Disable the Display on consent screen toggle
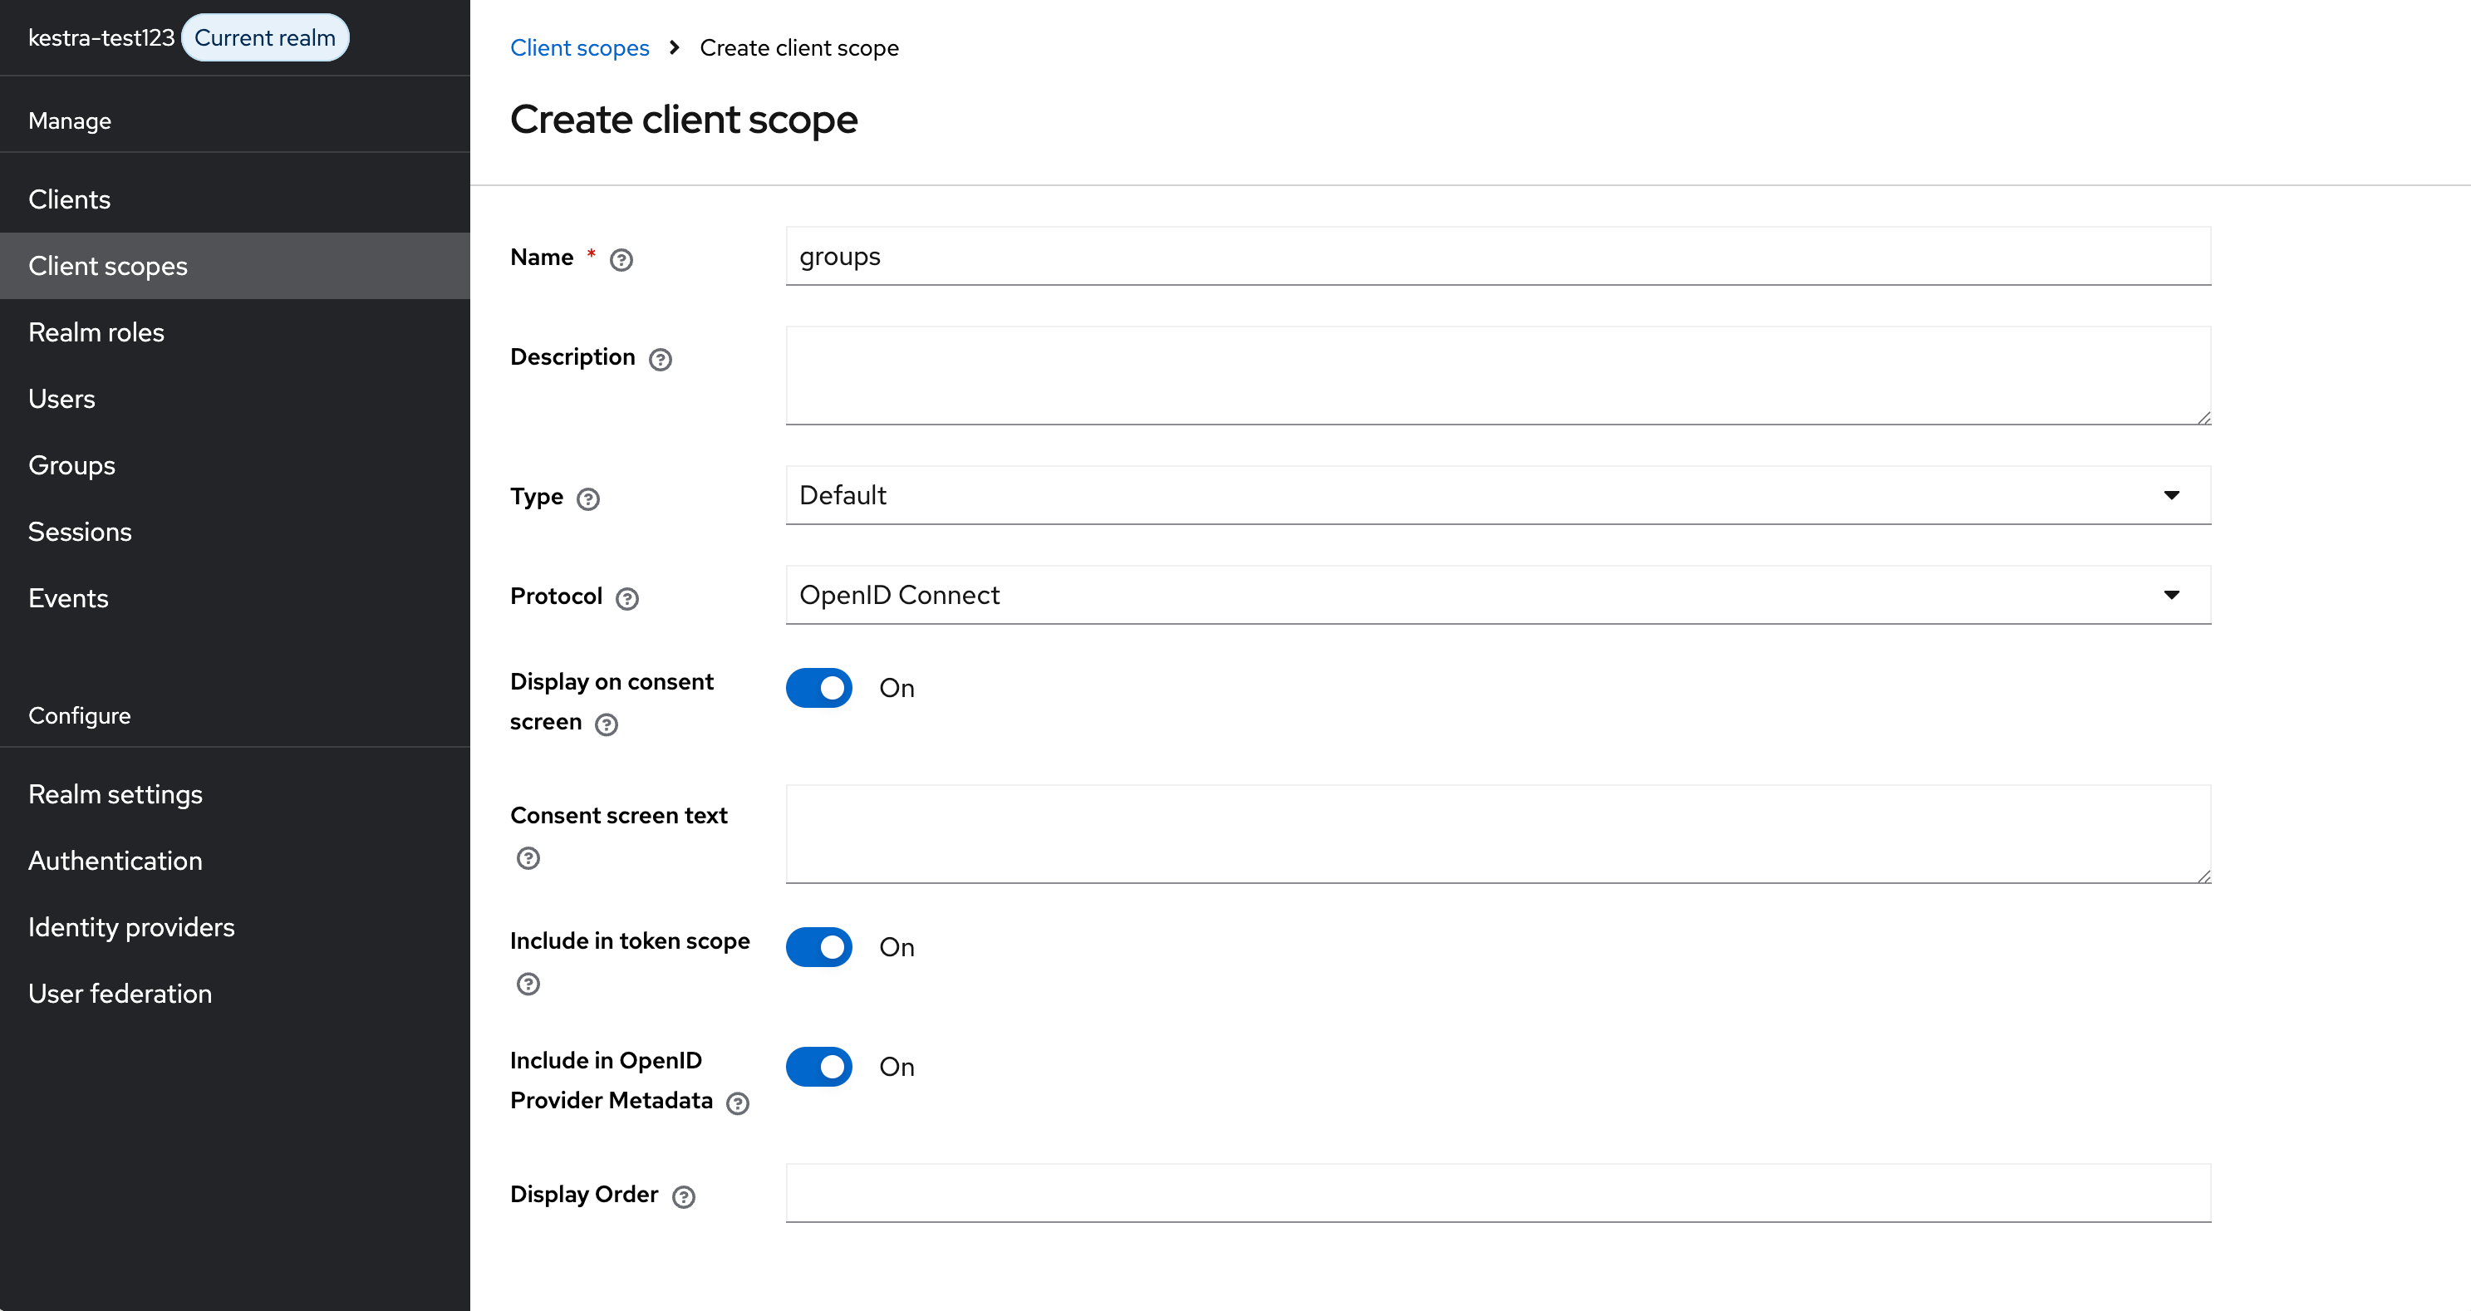Viewport: 2471px width, 1311px height. click(x=818, y=688)
